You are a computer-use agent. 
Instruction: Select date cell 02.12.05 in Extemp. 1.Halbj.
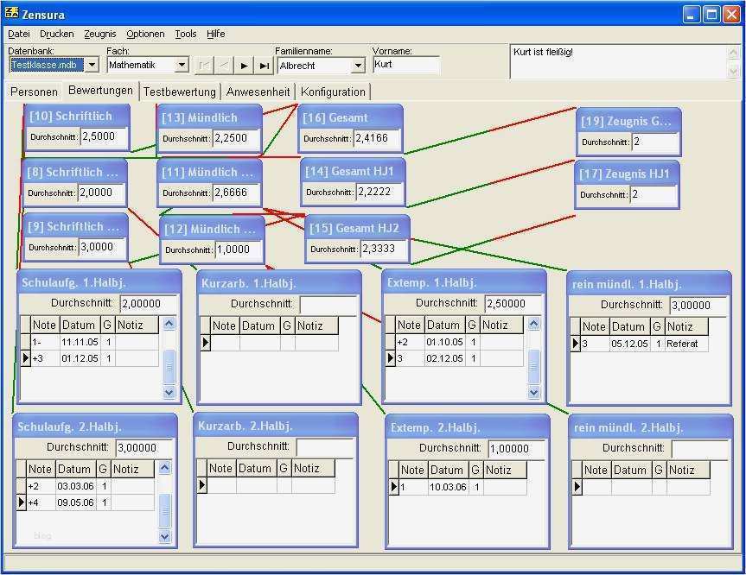click(444, 358)
